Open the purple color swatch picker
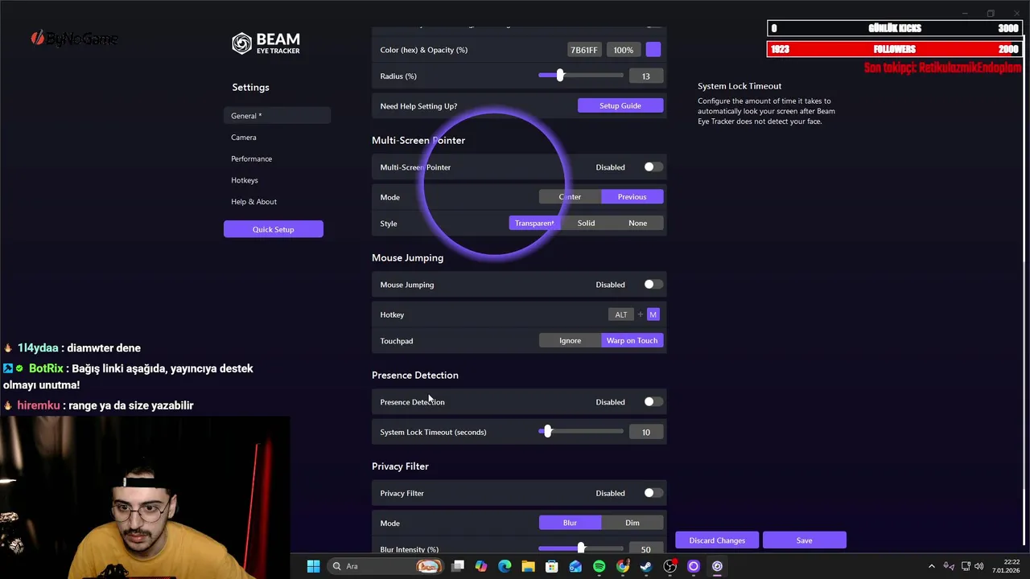1030x579 pixels. (653, 50)
